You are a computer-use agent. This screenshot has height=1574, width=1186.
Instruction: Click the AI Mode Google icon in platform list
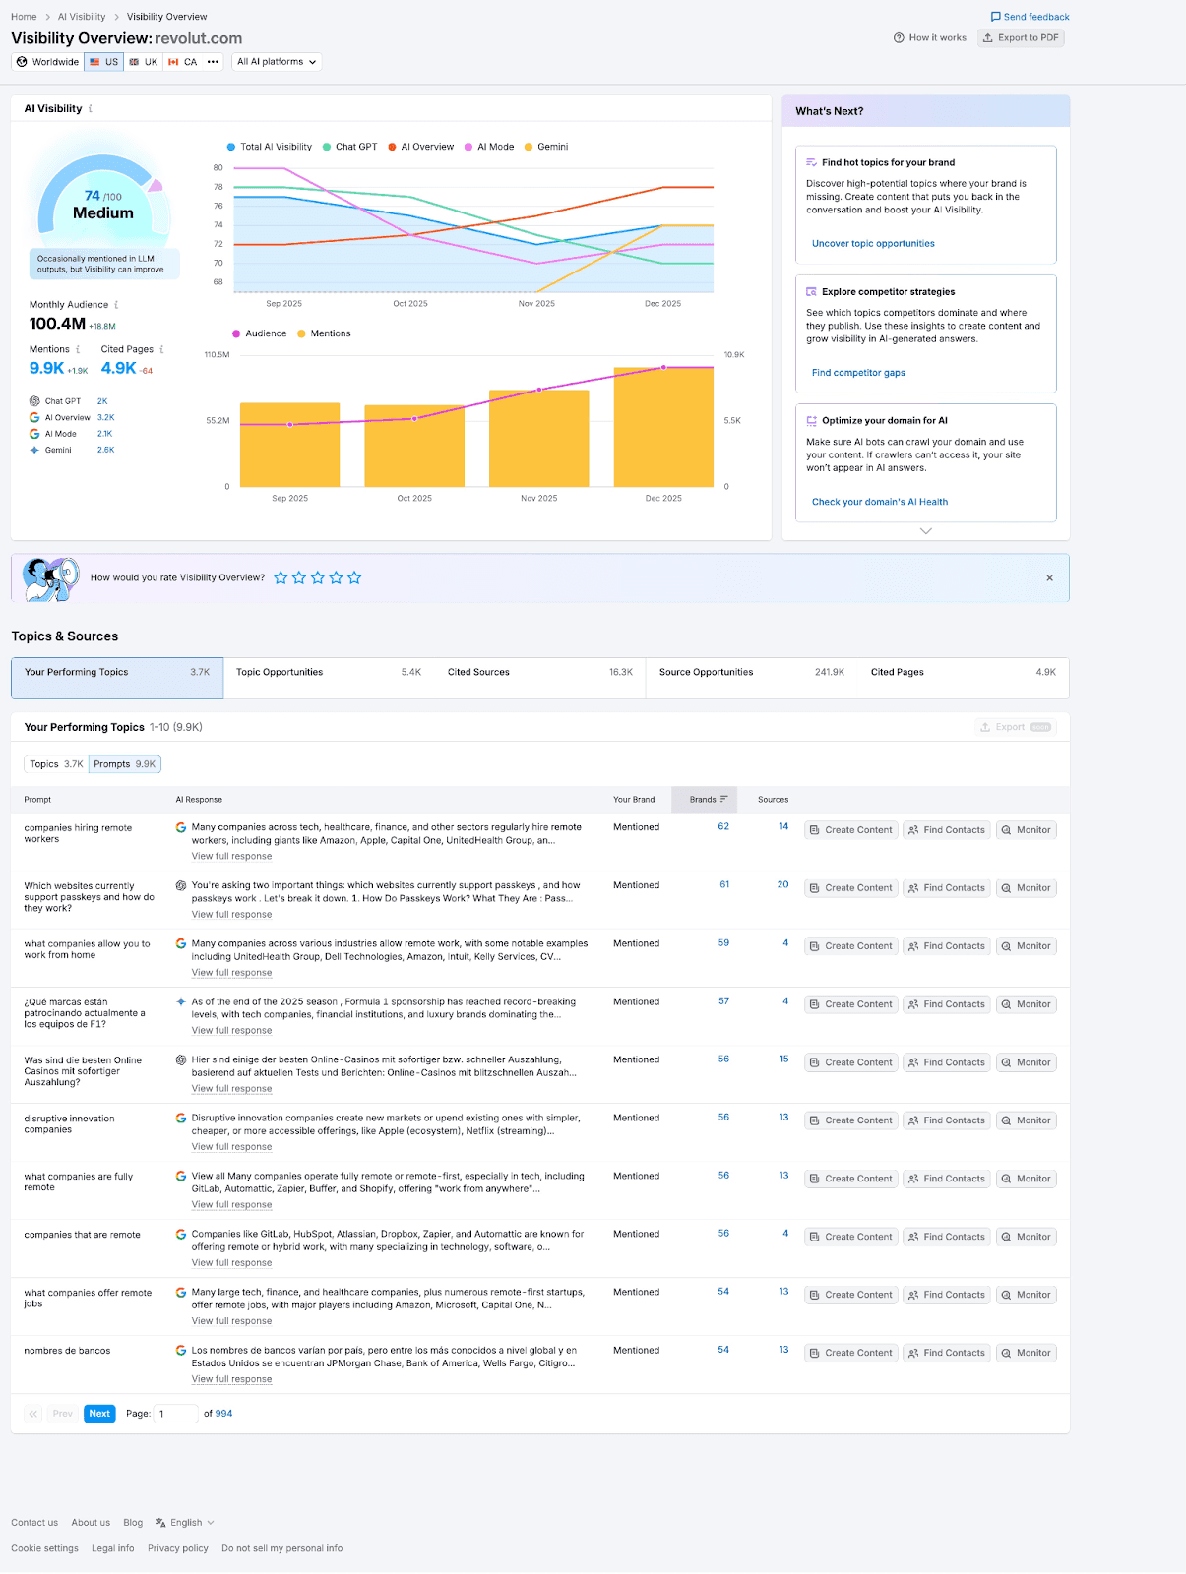34,434
